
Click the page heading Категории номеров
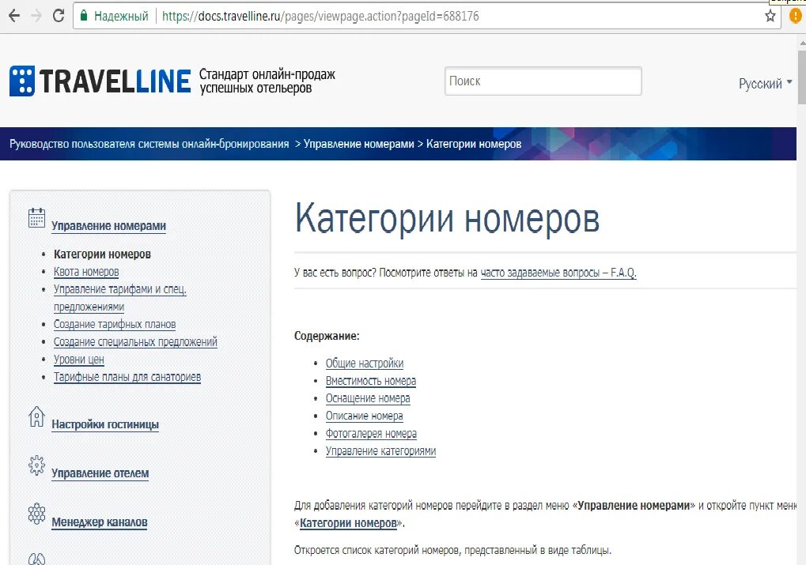[x=447, y=220]
